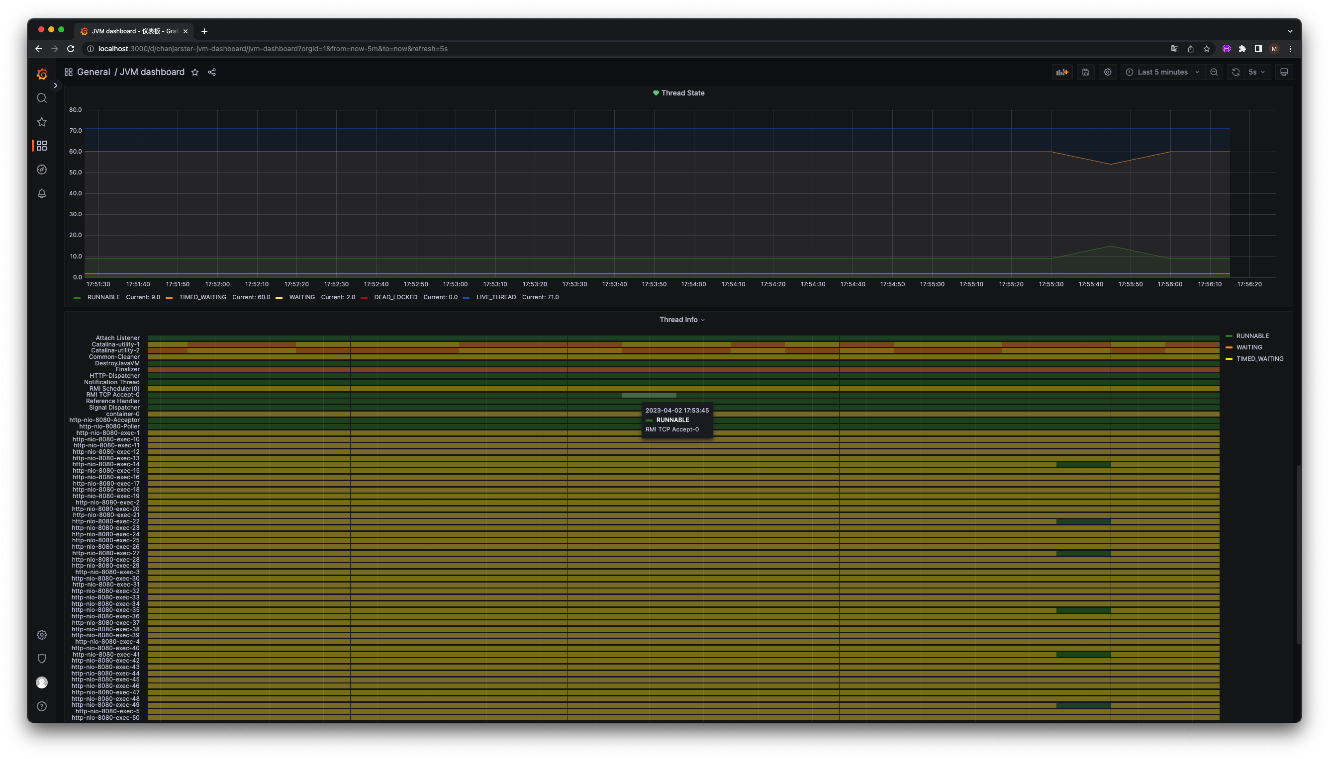Click the Signal Dispatcher thread label
Image resolution: width=1329 pixels, height=759 pixels.
pyautogui.click(x=114, y=407)
